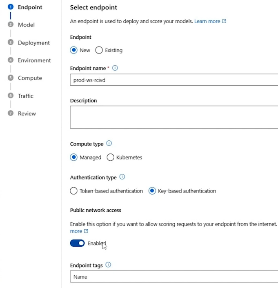Click step 5 Compute circle icon
278x288 pixels.
pyautogui.click(x=11, y=78)
